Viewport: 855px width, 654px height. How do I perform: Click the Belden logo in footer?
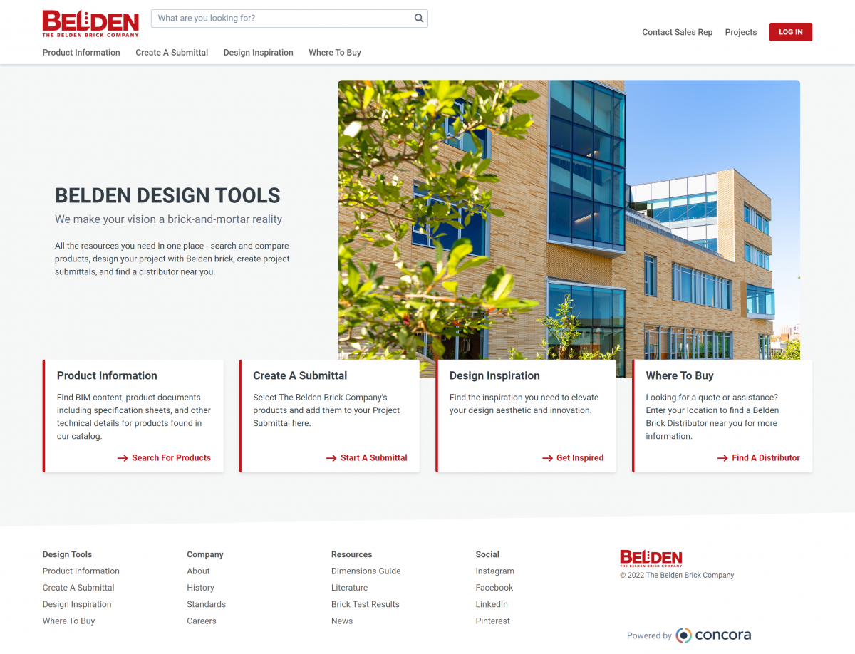click(651, 559)
